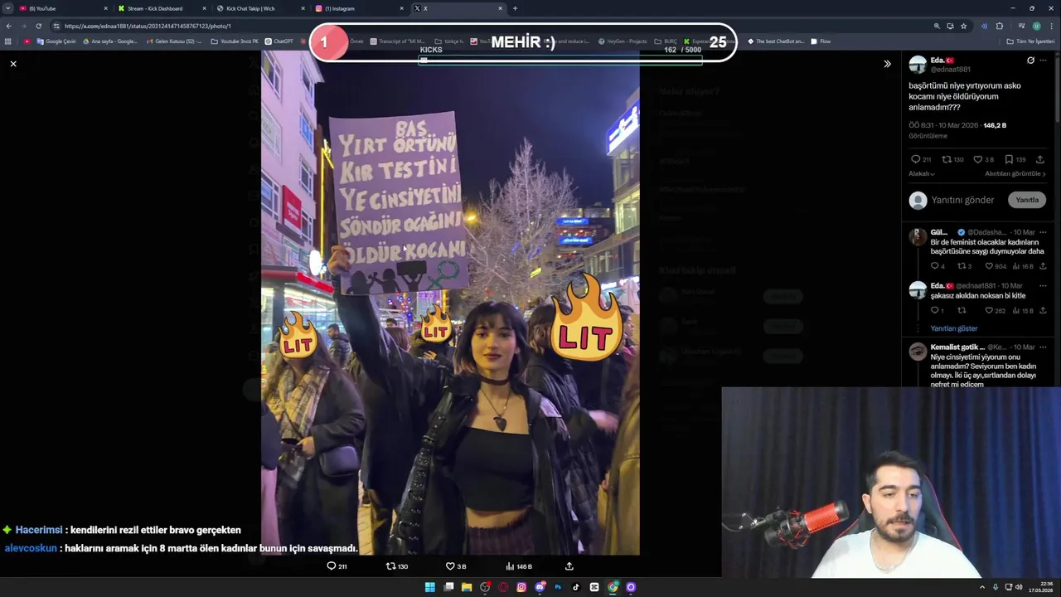Click share icon in sidebar post actions
This screenshot has width=1061, height=597.
click(1040, 159)
